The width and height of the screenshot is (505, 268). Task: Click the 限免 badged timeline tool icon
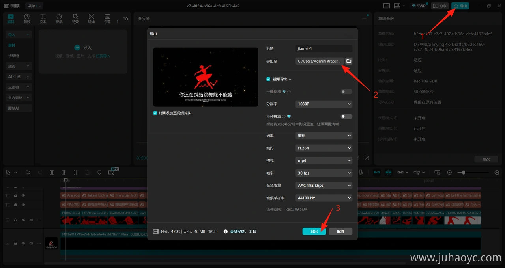pyautogui.click(x=112, y=172)
